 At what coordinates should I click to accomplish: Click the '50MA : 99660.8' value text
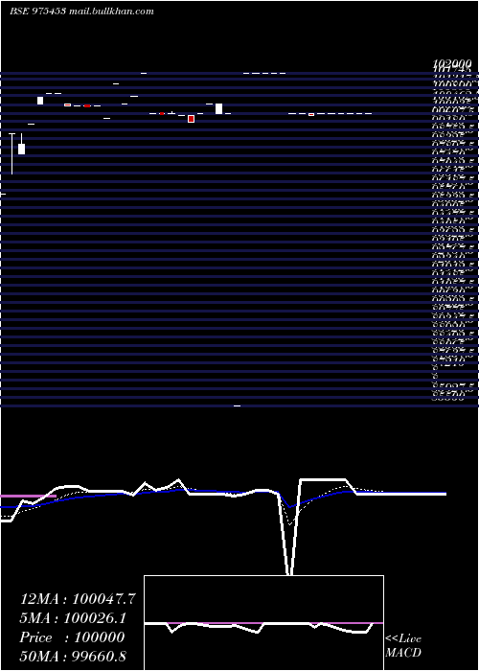click(73, 657)
